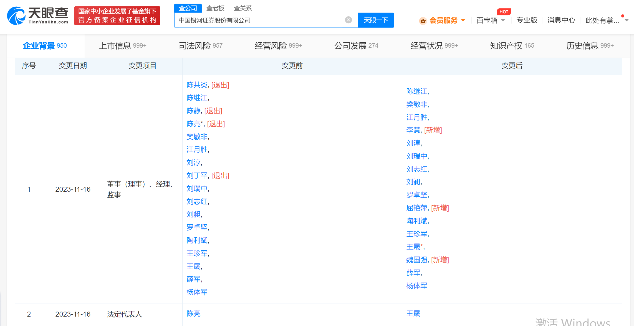Click the HOT badge above 百宝箱
The height and width of the screenshot is (326, 634).
coord(504,12)
